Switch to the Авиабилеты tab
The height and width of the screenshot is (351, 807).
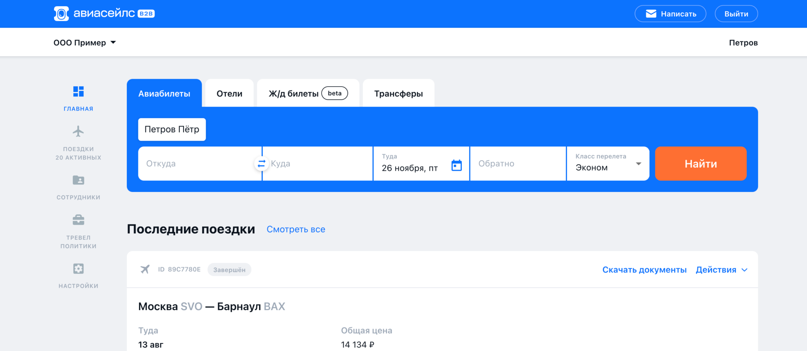(x=164, y=93)
